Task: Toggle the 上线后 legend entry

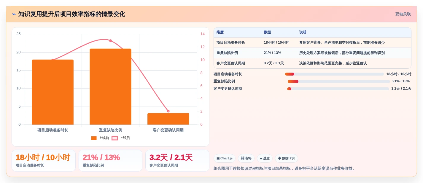Action: 121,138
